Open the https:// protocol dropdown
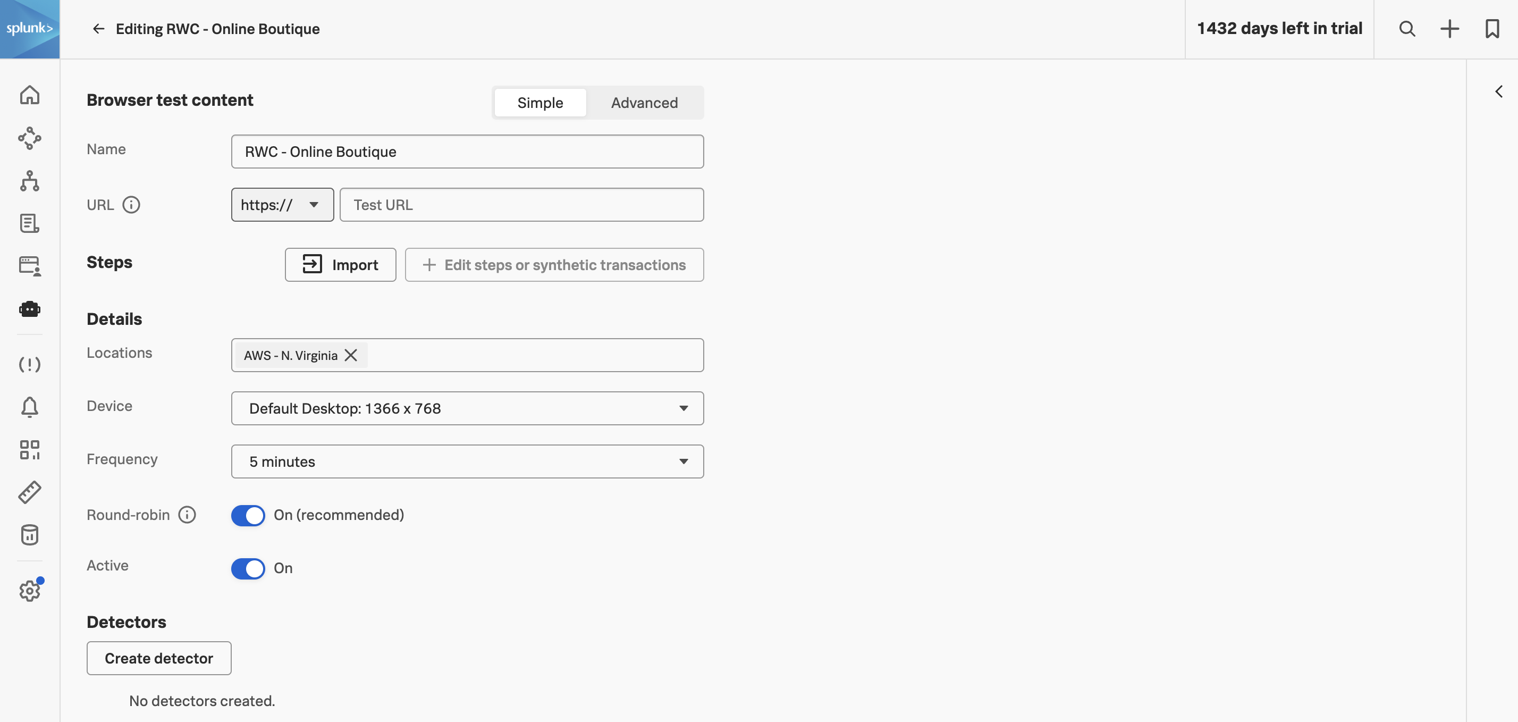The height and width of the screenshot is (722, 1518). pyautogui.click(x=282, y=205)
